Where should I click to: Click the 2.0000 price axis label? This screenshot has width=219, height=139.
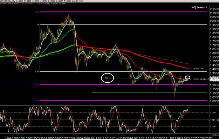pyautogui.click(x=214, y=21)
